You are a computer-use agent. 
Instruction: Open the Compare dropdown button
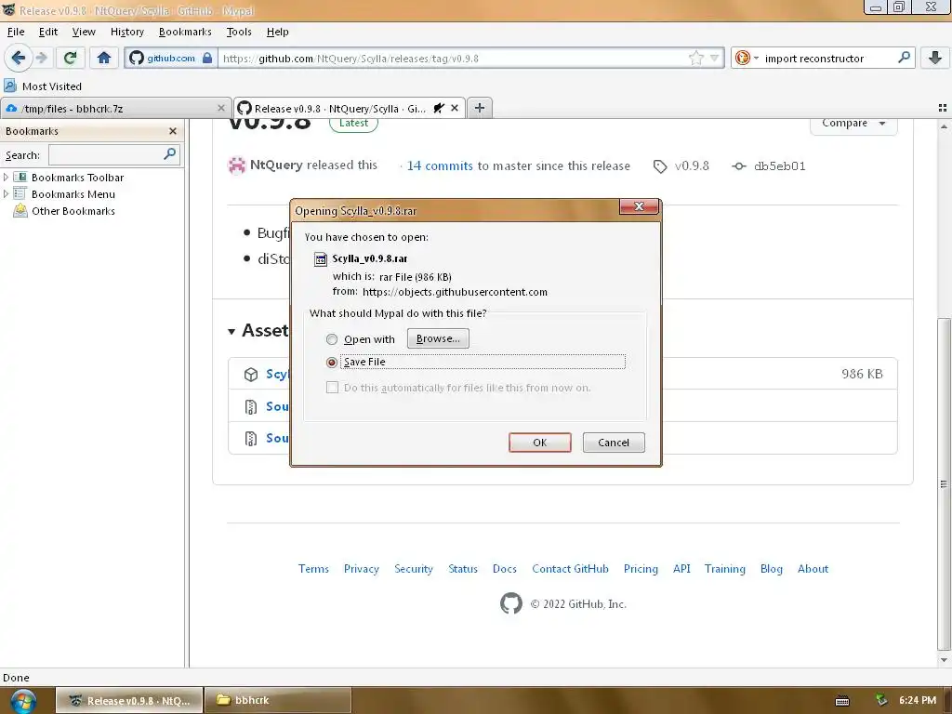coord(853,124)
